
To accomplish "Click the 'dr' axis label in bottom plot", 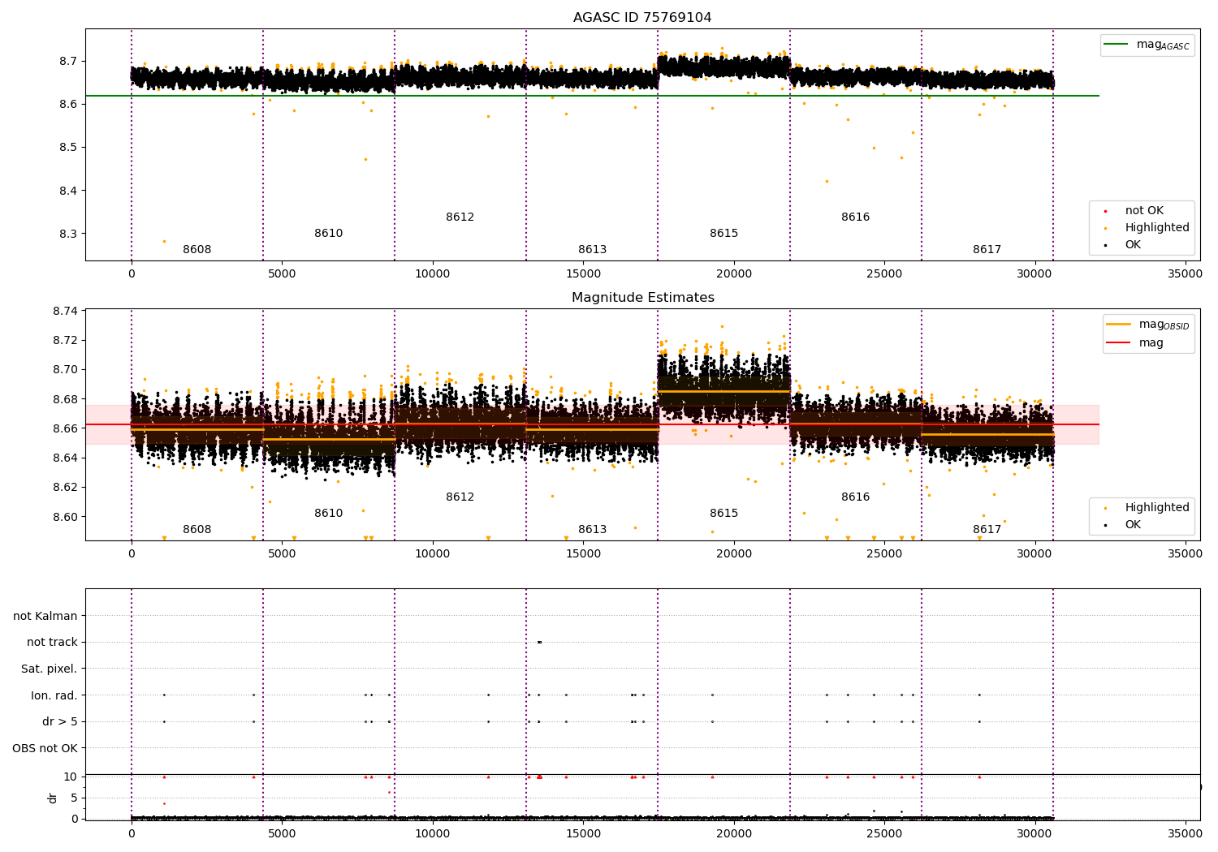I will pos(53,798).
